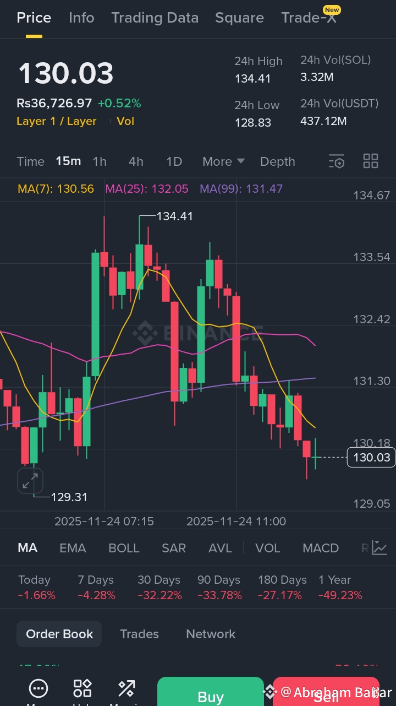
Task: Open the Trade-X tab
Action: (309, 18)
